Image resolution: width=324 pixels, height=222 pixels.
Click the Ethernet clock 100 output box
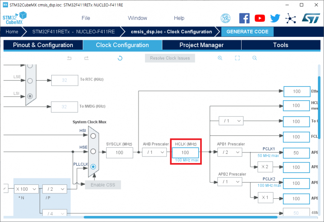click(x=297, y=91)
